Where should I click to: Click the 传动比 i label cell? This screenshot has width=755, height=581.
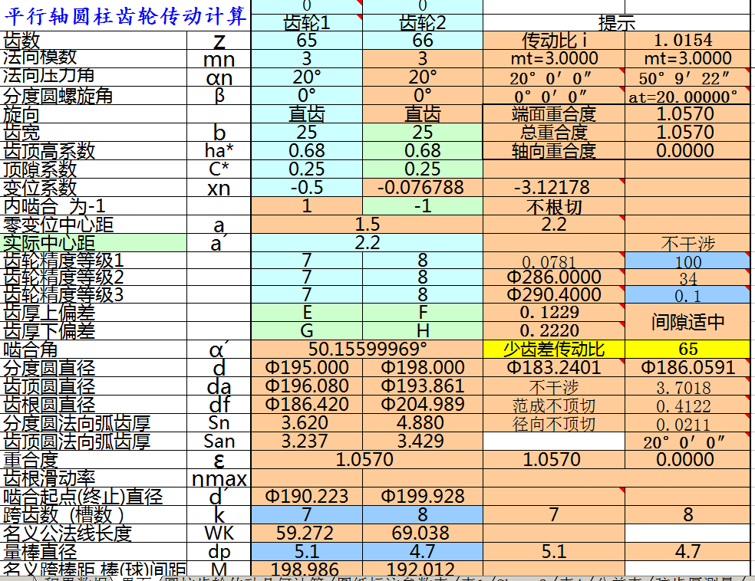click(554, 41)
